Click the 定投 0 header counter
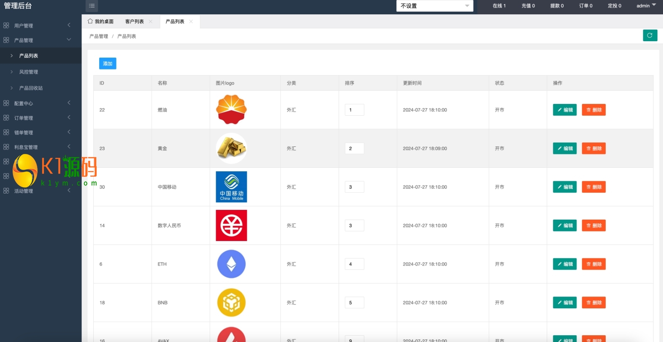This screenshot has height=342, width=663. [614, 6]
